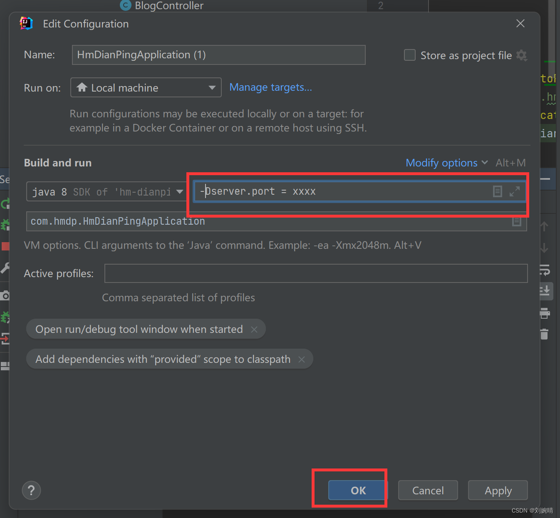Dismiss the 'Add dependencies with provided scope' tag
The image size is (560, 518).
302,359
